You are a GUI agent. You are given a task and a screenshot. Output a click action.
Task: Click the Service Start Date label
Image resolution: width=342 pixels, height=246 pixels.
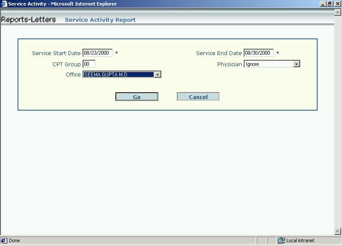(56, 53)
